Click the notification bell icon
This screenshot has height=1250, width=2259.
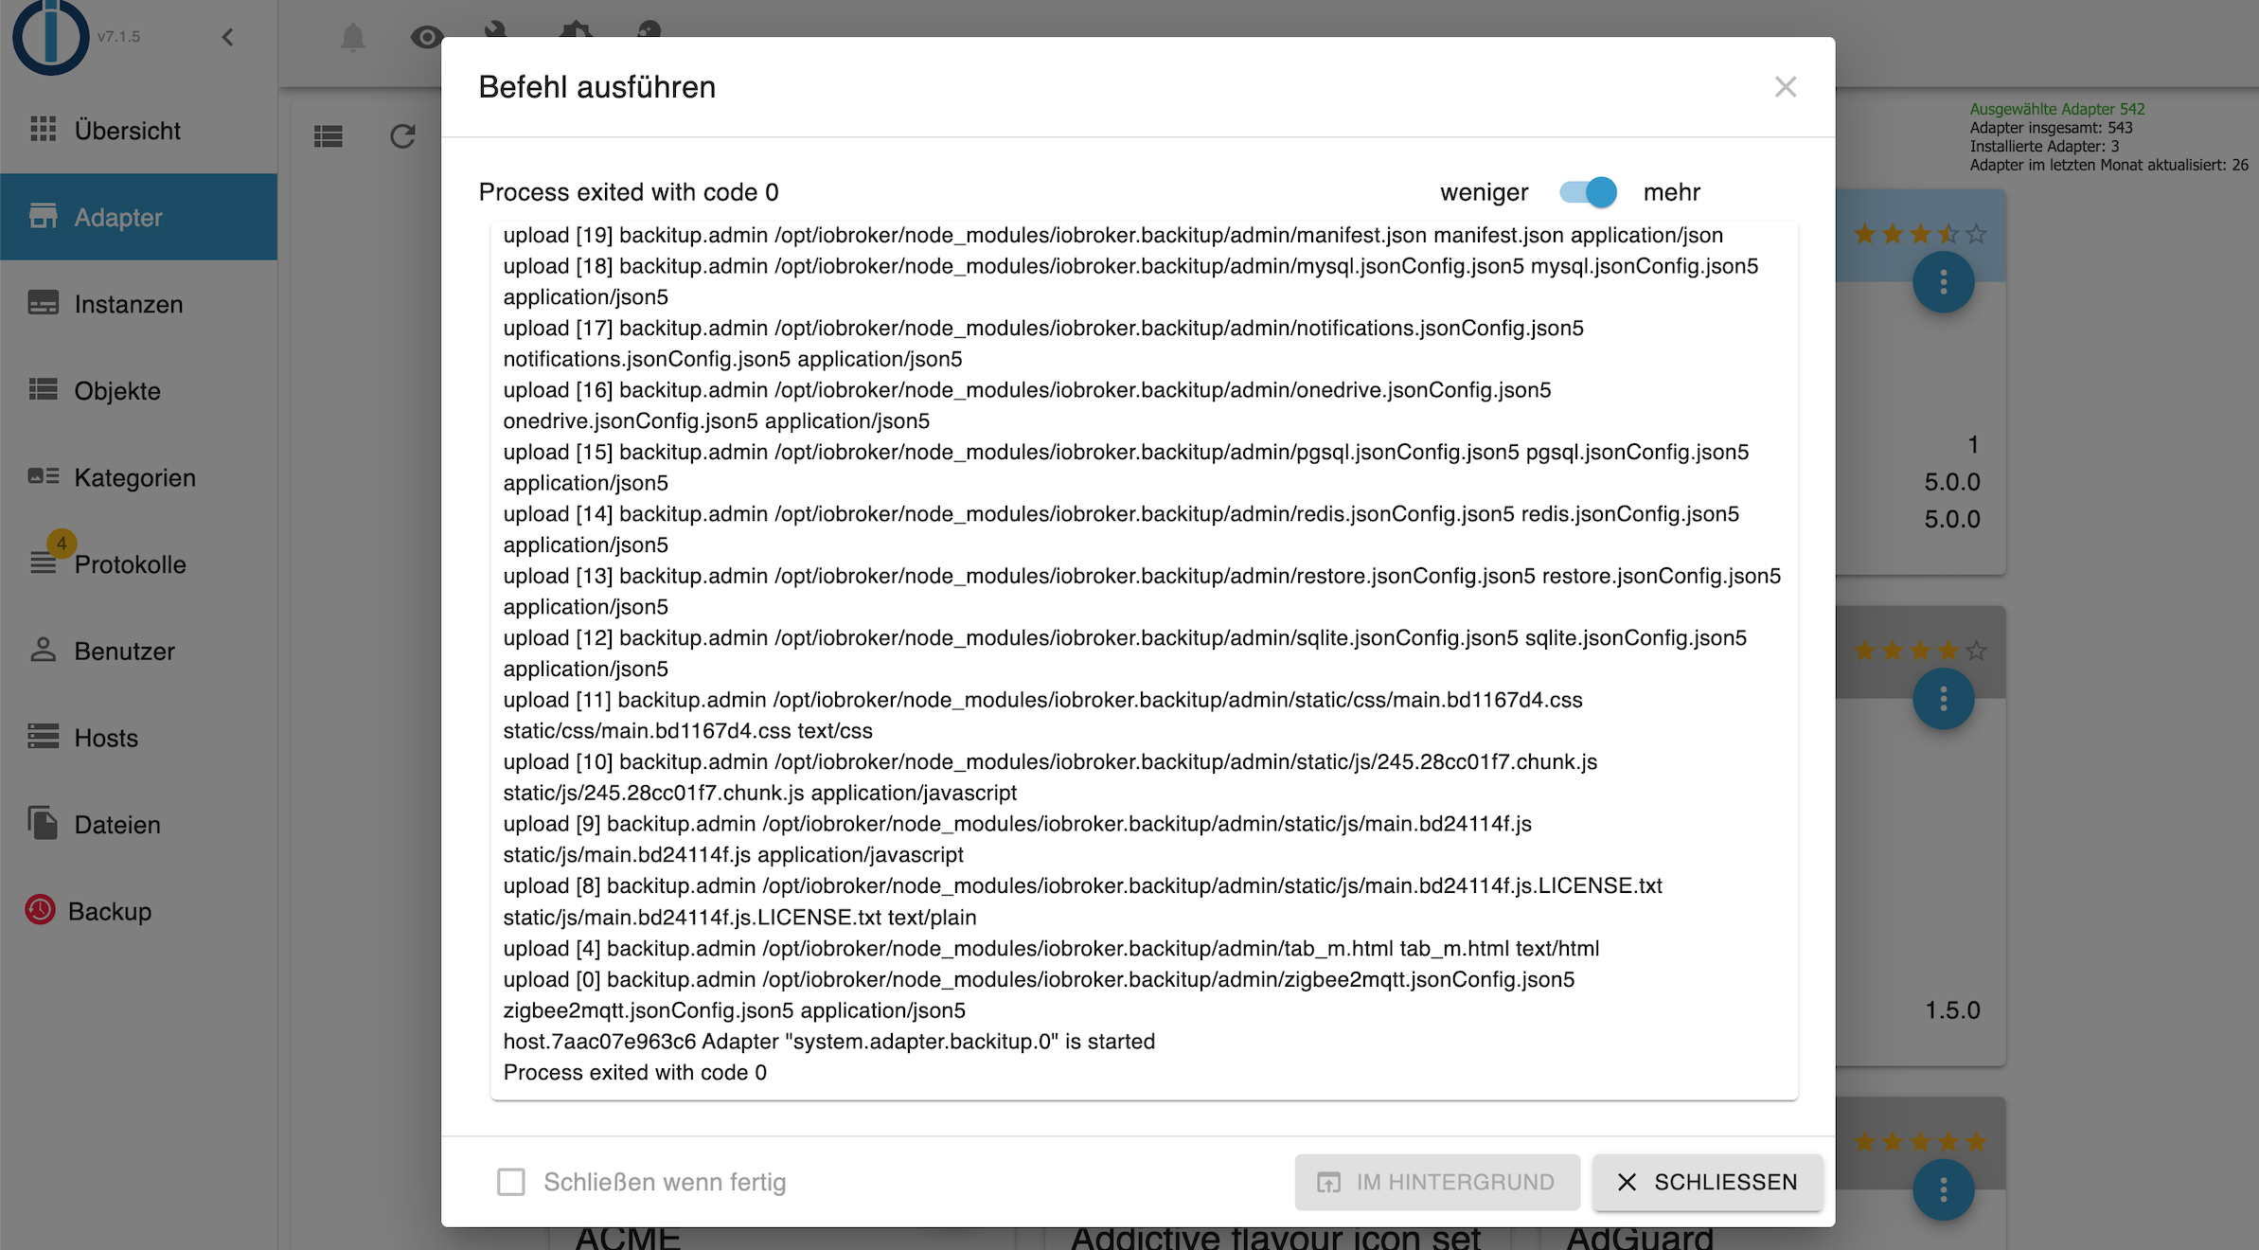[x=352, y=38]
